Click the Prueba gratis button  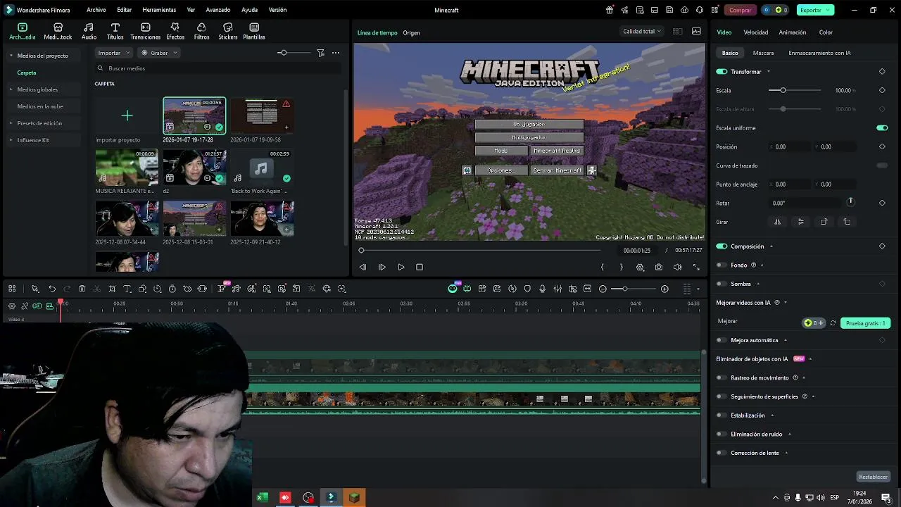click(865, 323)
